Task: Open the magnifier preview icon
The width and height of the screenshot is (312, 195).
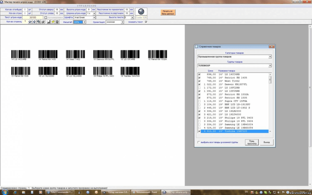Action: click(39, 22)
